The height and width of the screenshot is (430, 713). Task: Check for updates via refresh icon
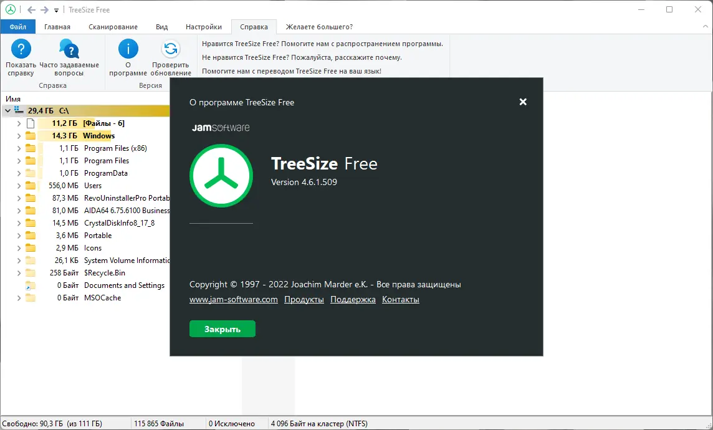pyautogui.click(x=171, y=49)
